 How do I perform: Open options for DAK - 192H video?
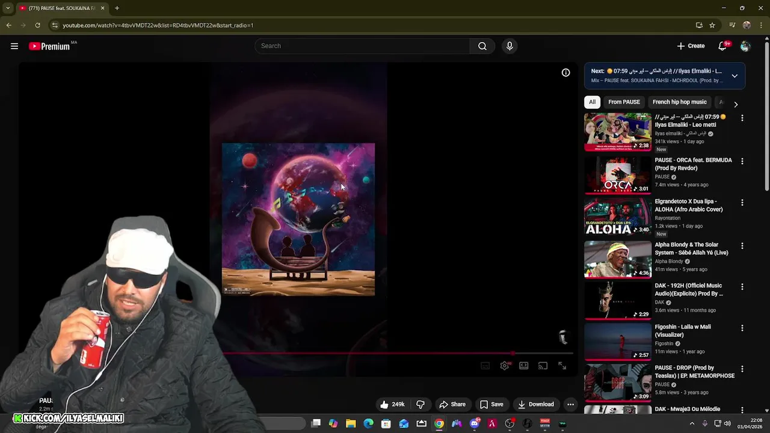[x=742, y=287]
